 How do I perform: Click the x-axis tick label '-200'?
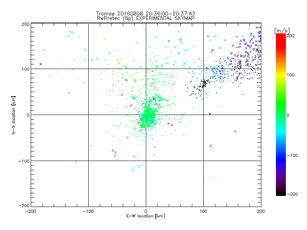coord(31,211)
